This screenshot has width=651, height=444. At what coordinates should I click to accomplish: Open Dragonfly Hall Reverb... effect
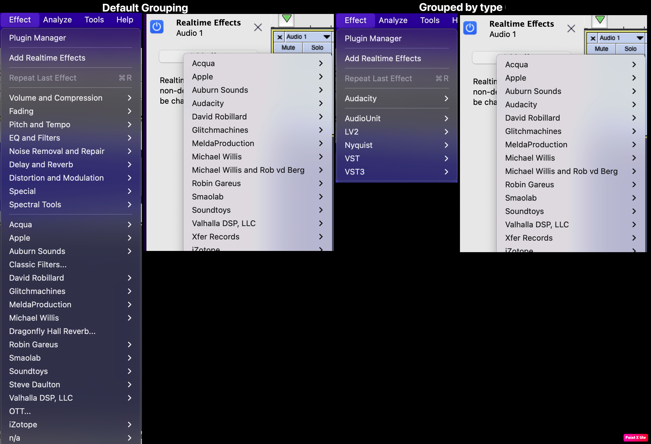click(70, 331)
